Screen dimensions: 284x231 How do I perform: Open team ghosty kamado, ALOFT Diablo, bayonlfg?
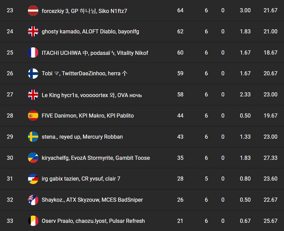(90, 32)
